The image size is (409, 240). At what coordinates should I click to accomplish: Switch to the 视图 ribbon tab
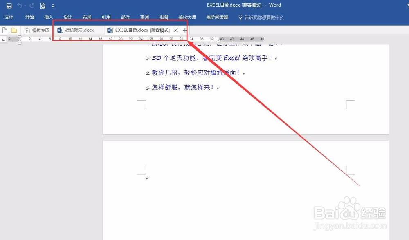164,17
